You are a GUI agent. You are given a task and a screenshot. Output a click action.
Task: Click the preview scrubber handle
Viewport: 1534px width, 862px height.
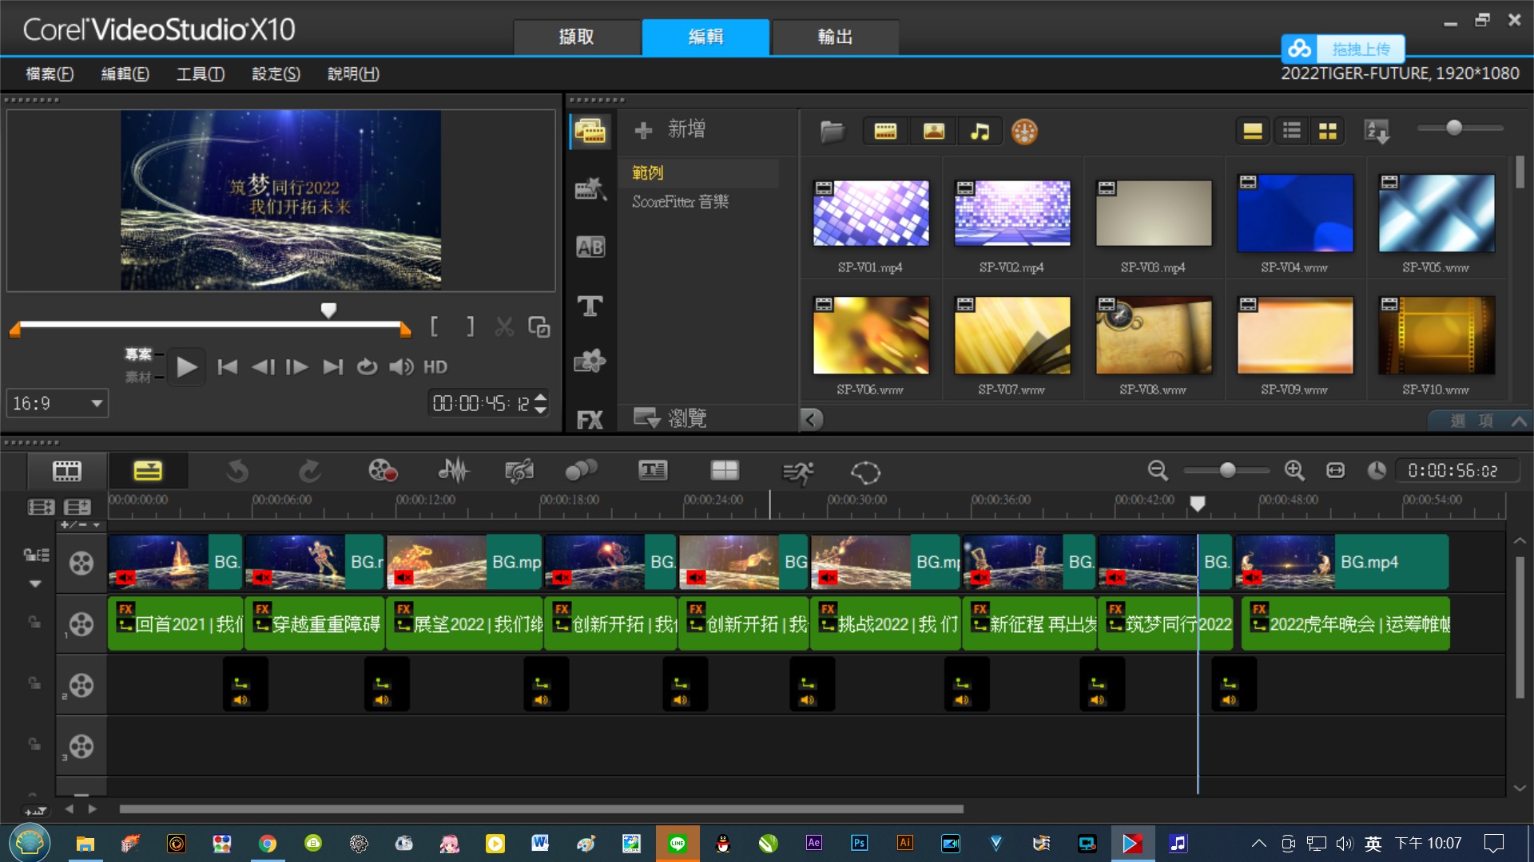[x=328, y=310]
